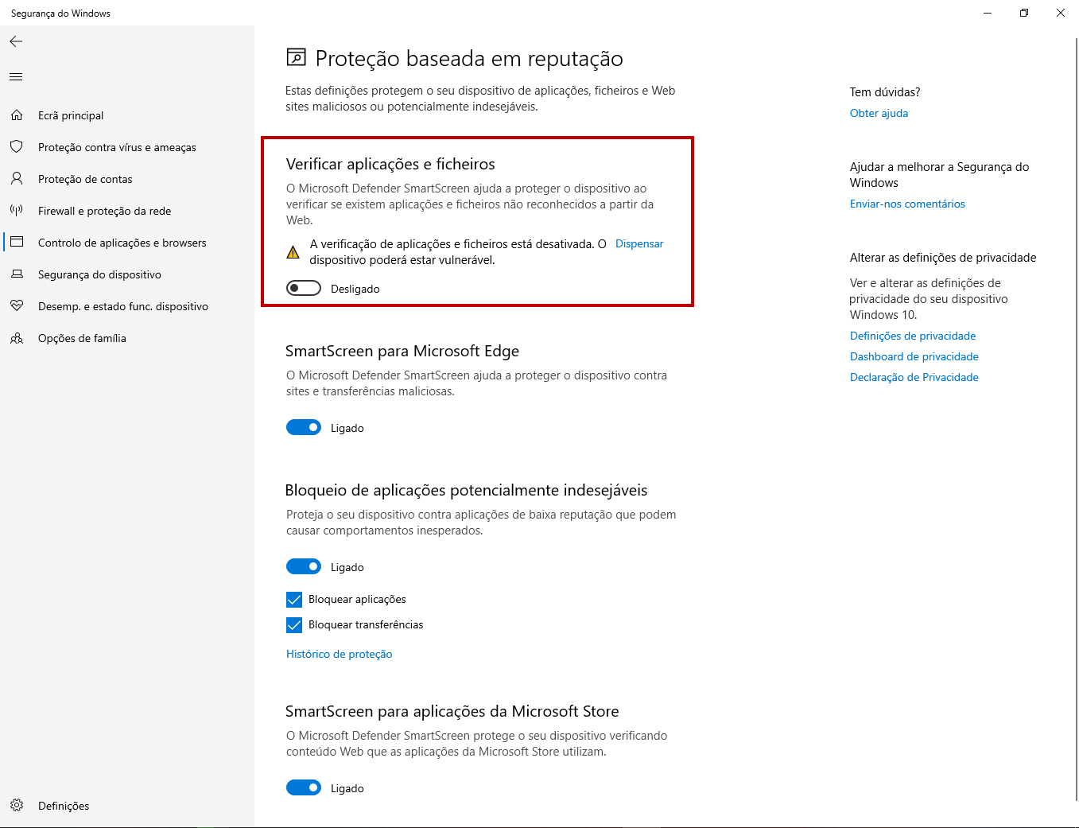Select the Desemp. e estado func. dispositivo heart icon

coord(17,306)
